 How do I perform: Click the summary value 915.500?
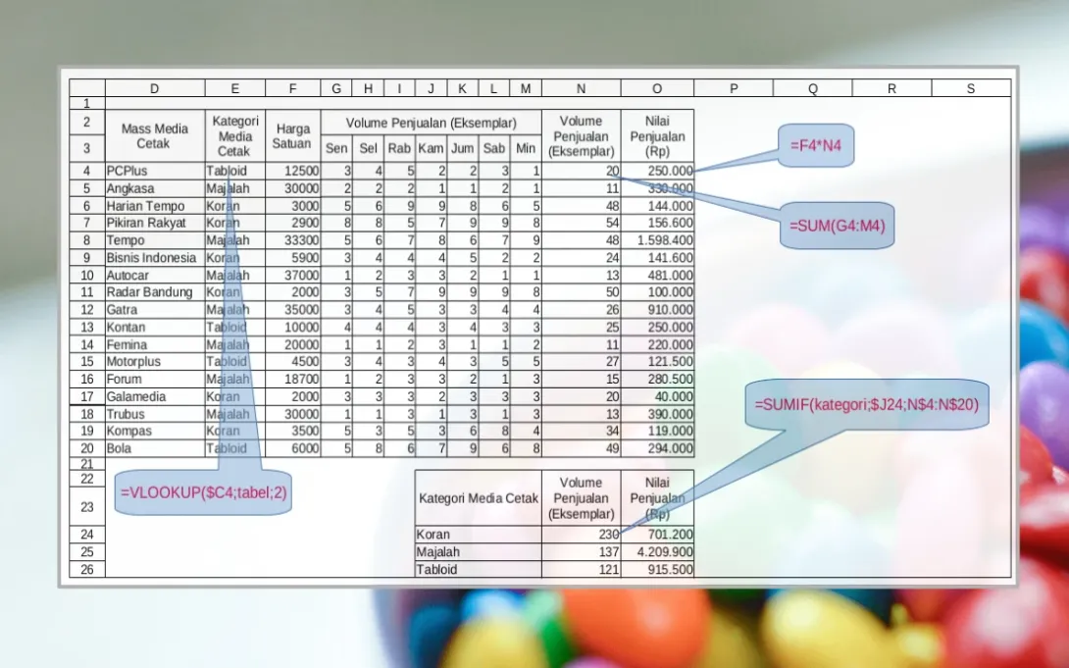(657, 569)
